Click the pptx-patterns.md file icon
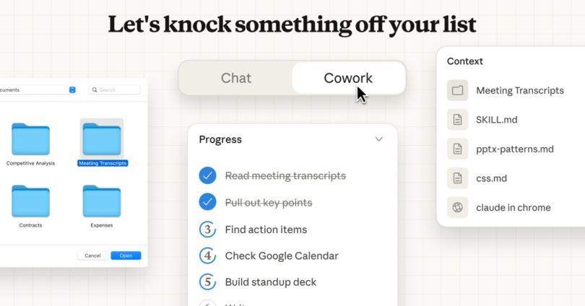 point(456,149)
